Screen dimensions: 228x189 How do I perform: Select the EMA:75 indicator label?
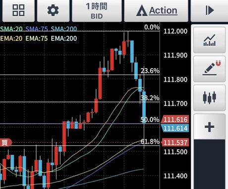coord(37,38)
